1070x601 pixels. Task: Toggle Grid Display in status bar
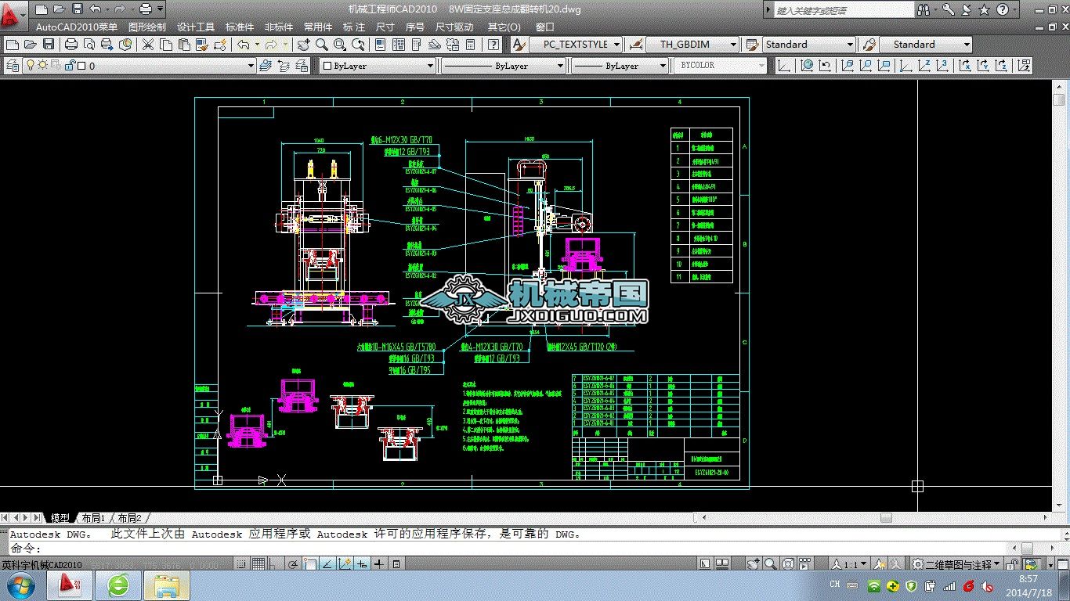pyautogui.click(x=258, y=564)
